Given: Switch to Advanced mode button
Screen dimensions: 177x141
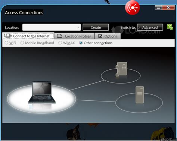Looking at the screenshot, I should 150,27.
